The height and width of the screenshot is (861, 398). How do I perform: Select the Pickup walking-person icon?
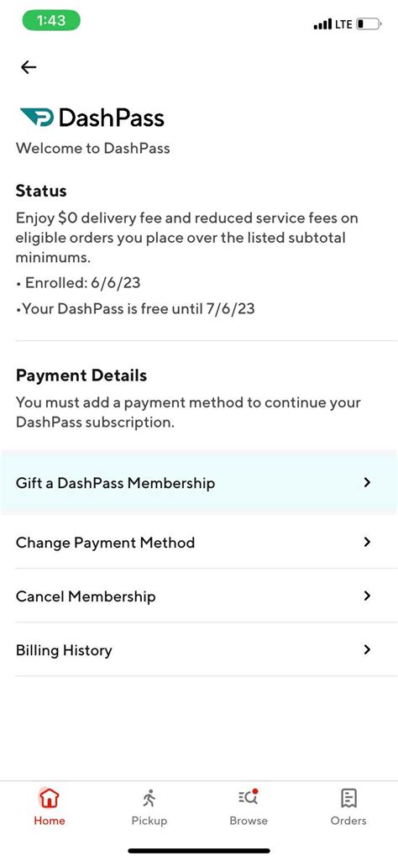[149, 798]
